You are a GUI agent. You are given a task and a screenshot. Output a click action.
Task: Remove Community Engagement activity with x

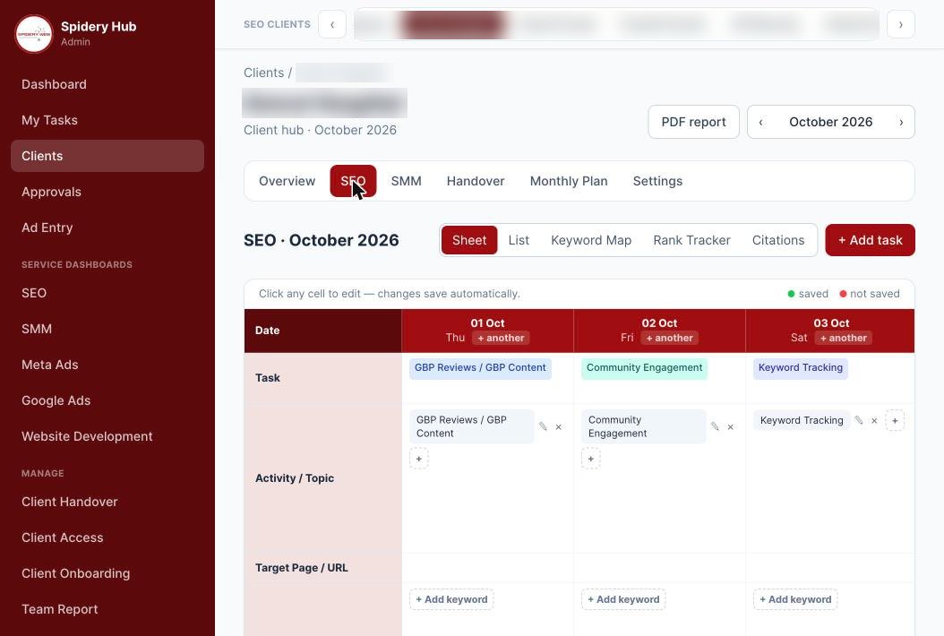730,427
